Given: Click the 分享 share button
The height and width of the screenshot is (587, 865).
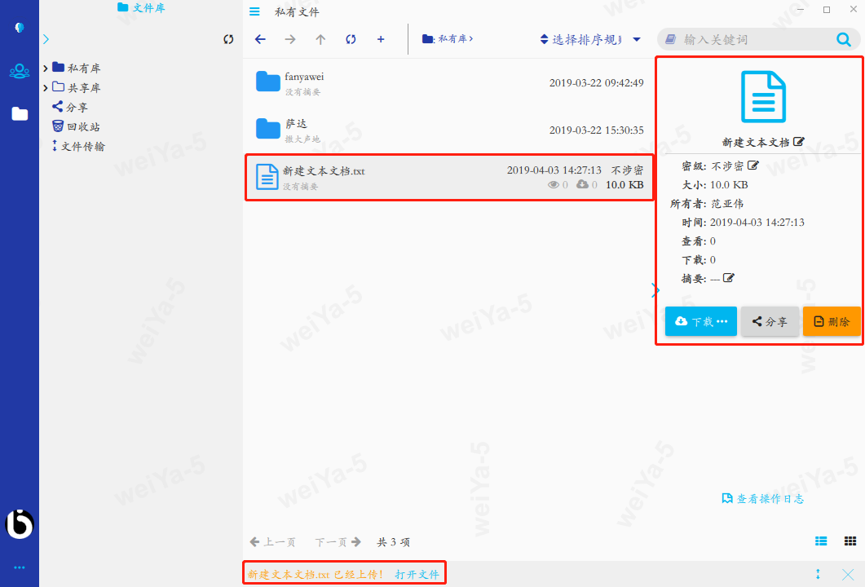Looking at the screenshot, I should (770, 321).
